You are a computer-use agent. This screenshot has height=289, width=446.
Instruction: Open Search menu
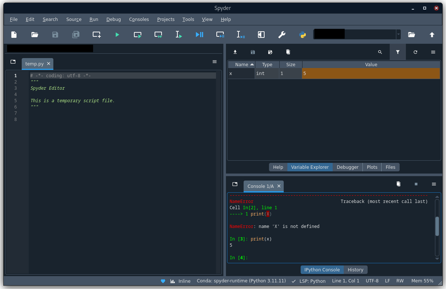[50, 19]
